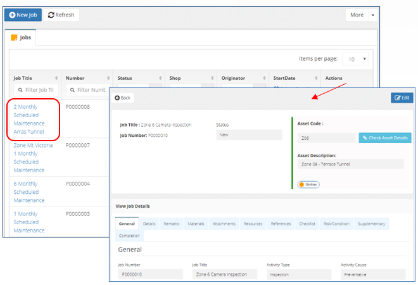
Task: Click the Refresh arrows icon
Action: pos(51,15)
